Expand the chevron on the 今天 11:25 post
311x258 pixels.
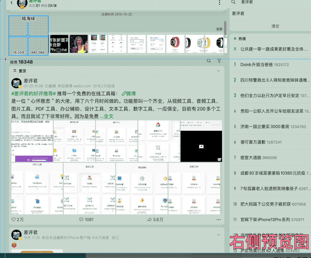coord(219,235)
